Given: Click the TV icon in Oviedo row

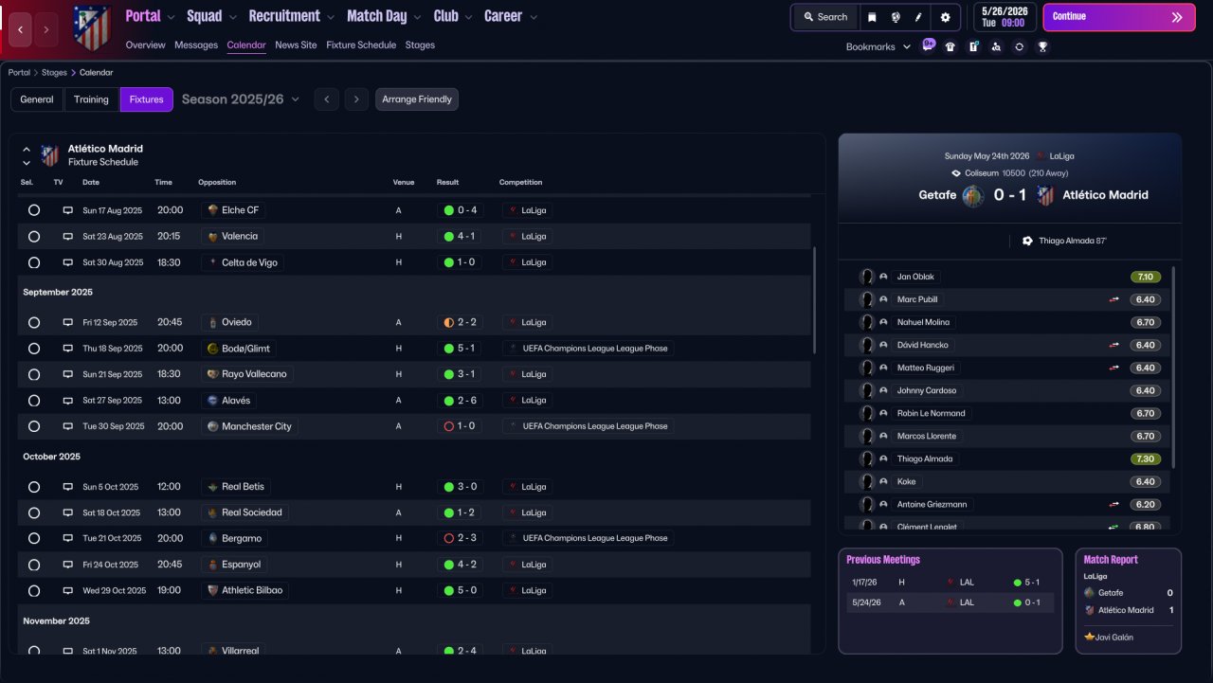Looking at the screenshot, I should [x=68, y=322].
